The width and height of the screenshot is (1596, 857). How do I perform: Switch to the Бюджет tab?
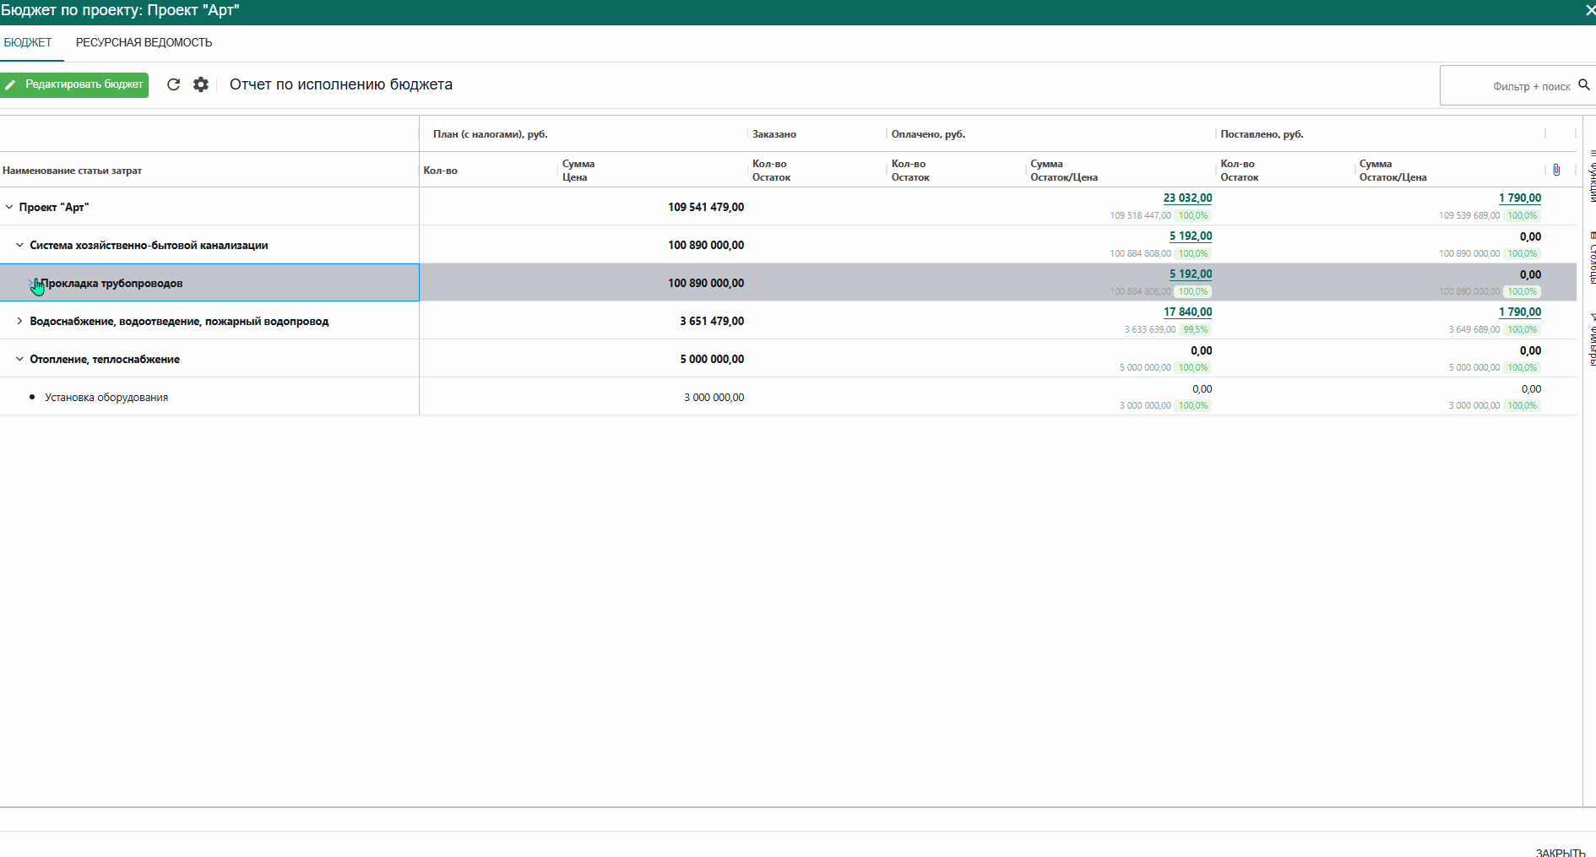coord(28,43)
